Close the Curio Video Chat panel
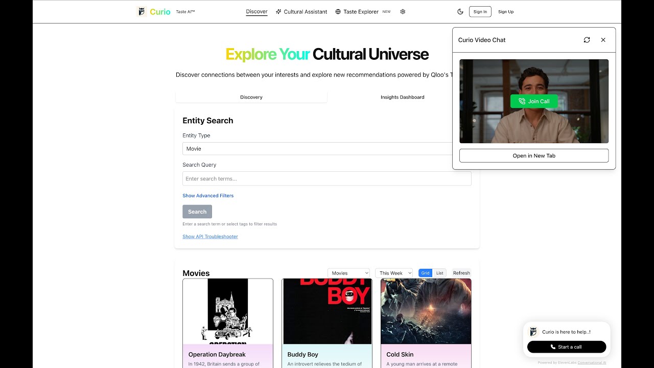654x368 pixels. click(603, 40)
